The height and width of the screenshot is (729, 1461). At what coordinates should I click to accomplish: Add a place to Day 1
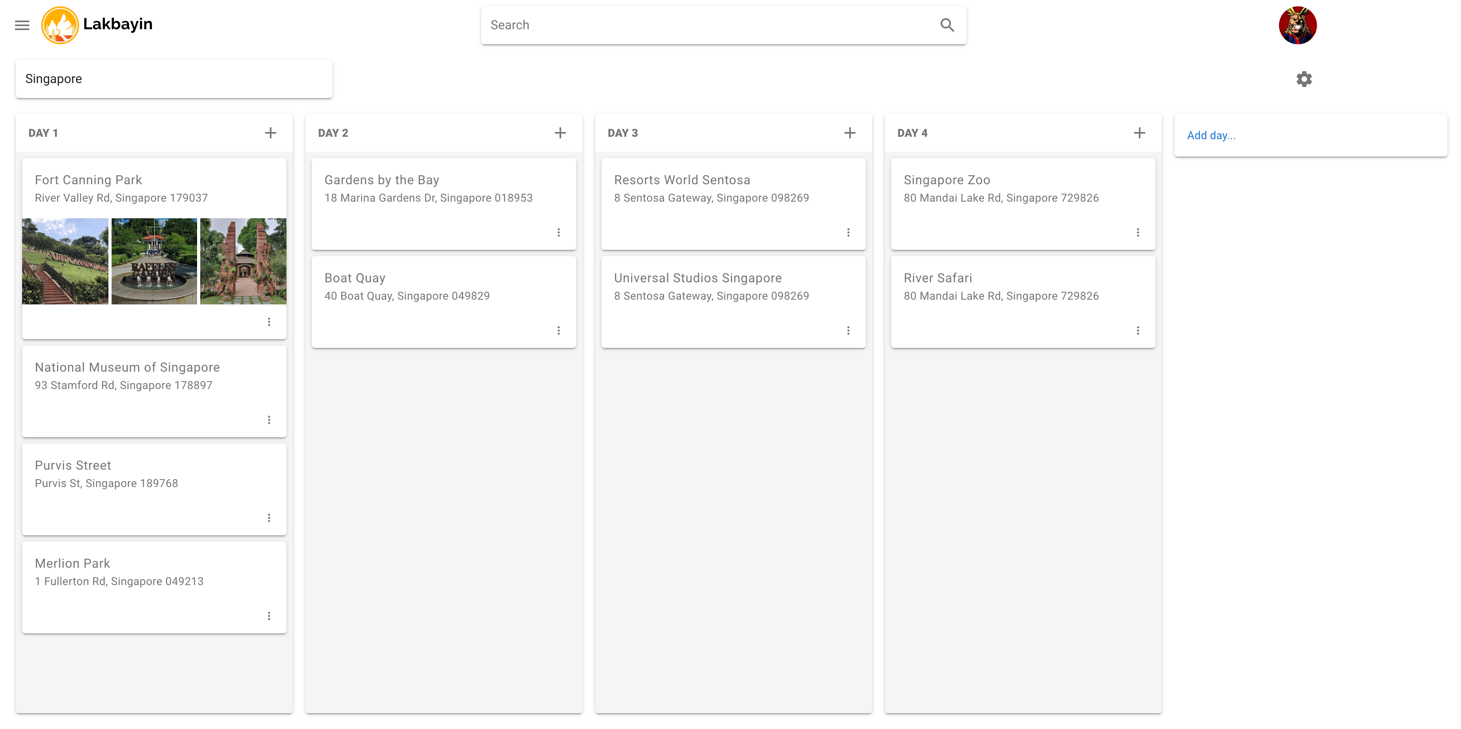pos(271,133)
